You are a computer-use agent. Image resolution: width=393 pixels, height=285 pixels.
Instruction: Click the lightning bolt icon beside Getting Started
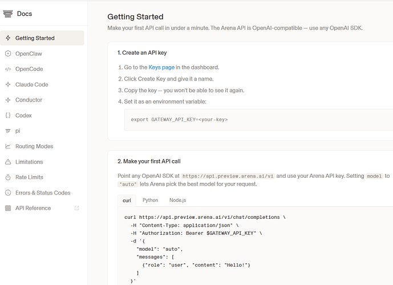8,38
